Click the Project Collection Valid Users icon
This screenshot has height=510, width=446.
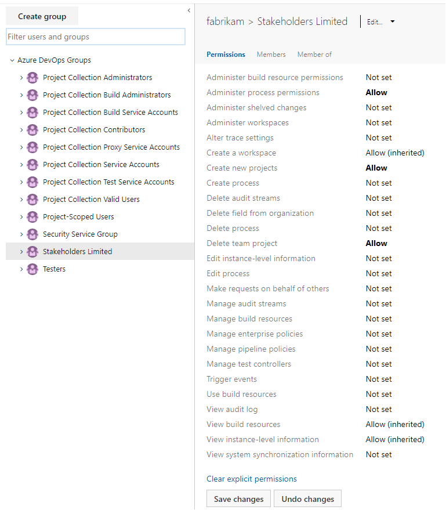pyautogui.click(x=32, y=199)
